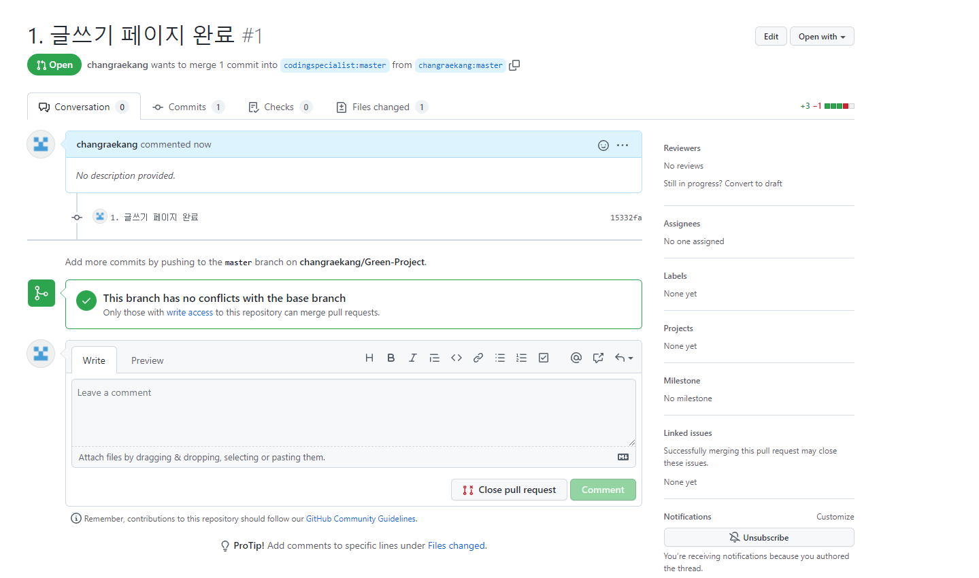
Task: Click the Linked issues sidebar heading
Action: [x=688, y=433]
